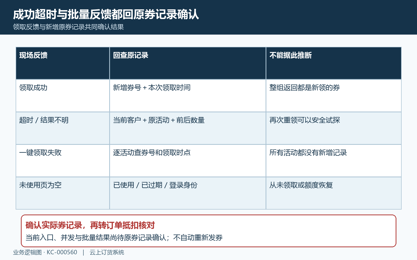Click the cell 新增券号 + 本次领取时间

(188, 96)
